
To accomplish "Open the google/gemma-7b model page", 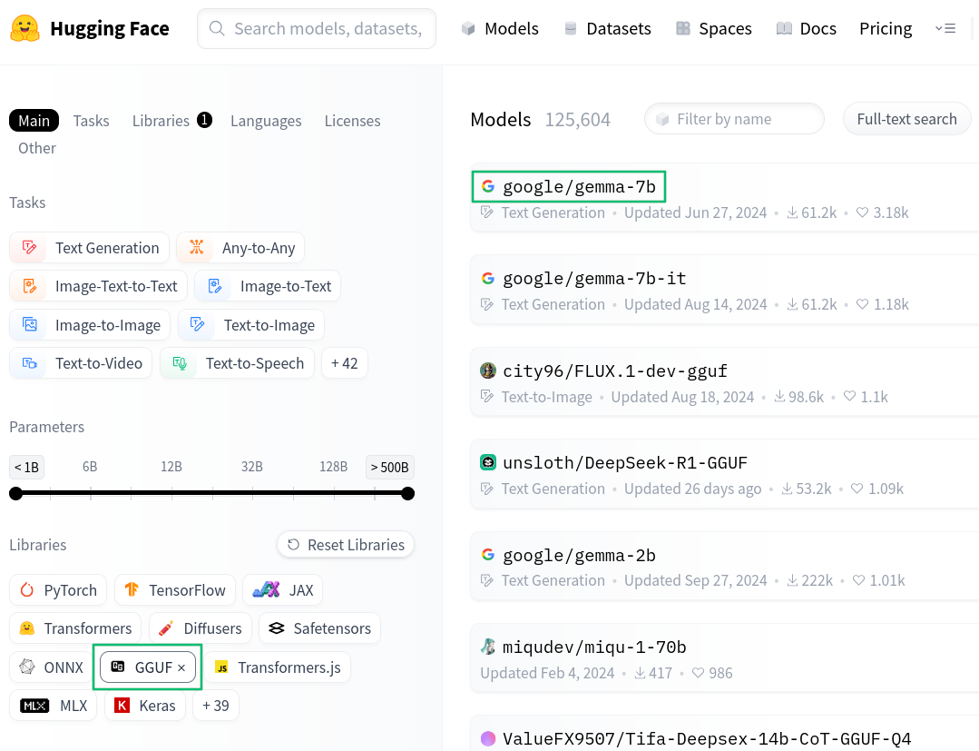I will pos(578,187).
